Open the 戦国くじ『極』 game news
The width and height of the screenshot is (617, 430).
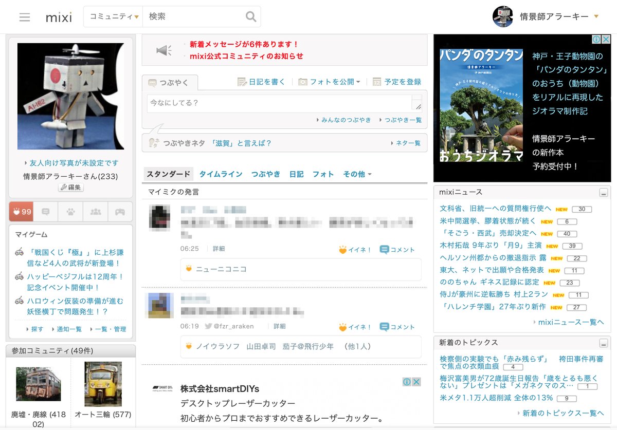(x=76, y=258)
